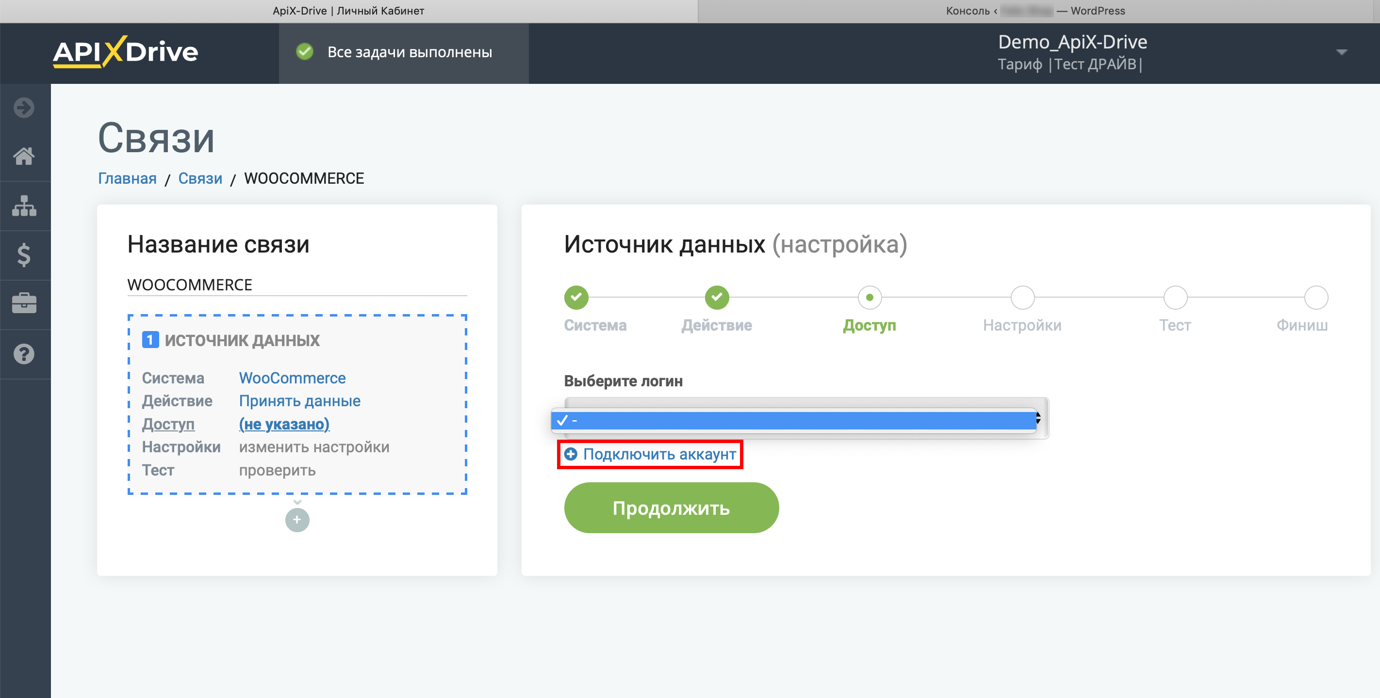Image resolution: width=1380 pixels, height=698 pixels.
Task: Open the account dropdown arrow in header
Action: coord(1342,52)
